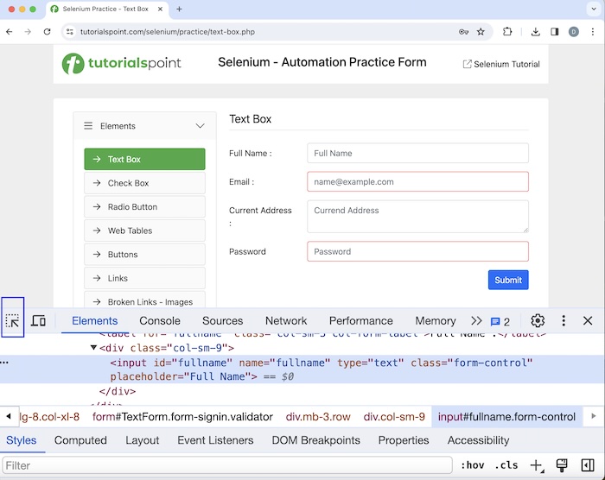Toggle the :hov element state button
Viewport: 605px width, 480px height.
pos(472,465)
